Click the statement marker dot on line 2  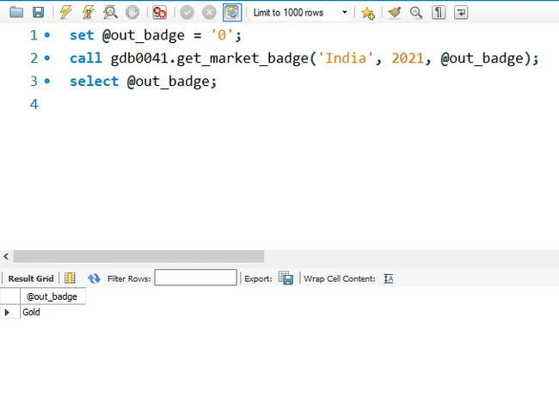tap(47, 58)
